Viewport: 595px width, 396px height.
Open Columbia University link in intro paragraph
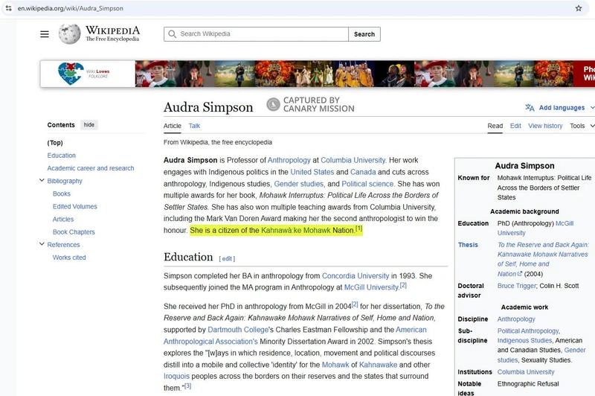tap(353, 160)
